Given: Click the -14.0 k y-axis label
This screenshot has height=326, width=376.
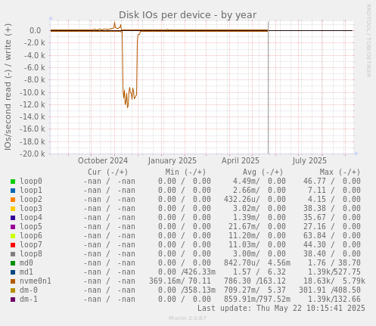Looking at the screenshot, I should [x=33, y=117].
